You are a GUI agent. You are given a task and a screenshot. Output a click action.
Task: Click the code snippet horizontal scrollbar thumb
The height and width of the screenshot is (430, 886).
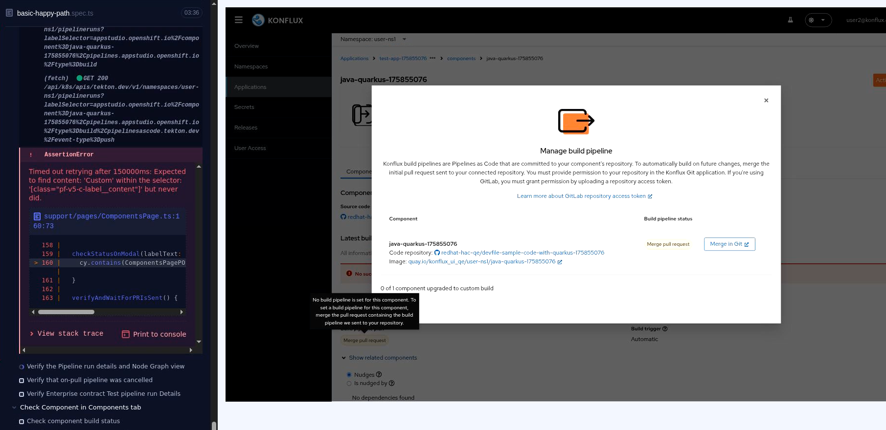(x=66, y=312)
